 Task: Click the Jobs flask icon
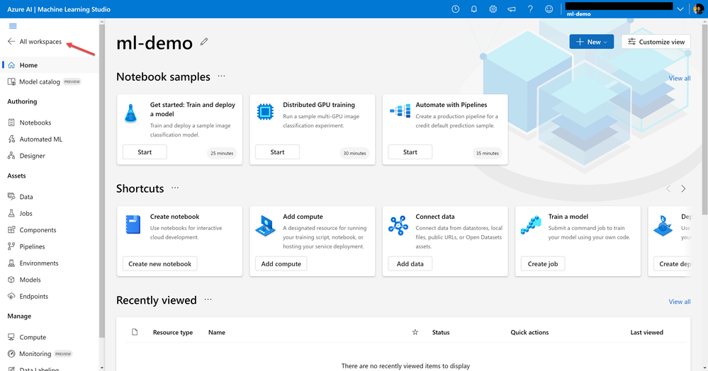pos(11,213)
